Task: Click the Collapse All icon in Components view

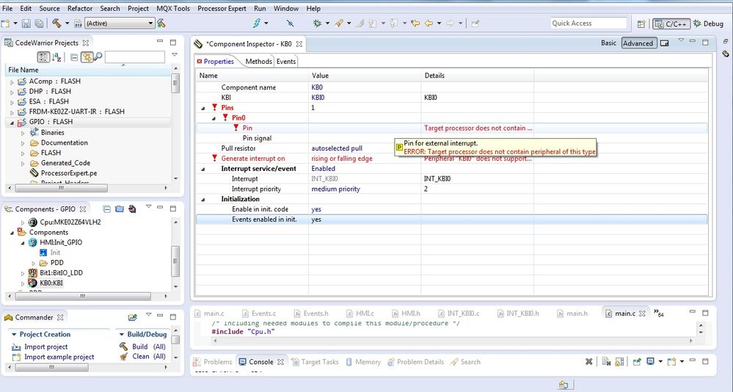Action: tap(106, 208)
